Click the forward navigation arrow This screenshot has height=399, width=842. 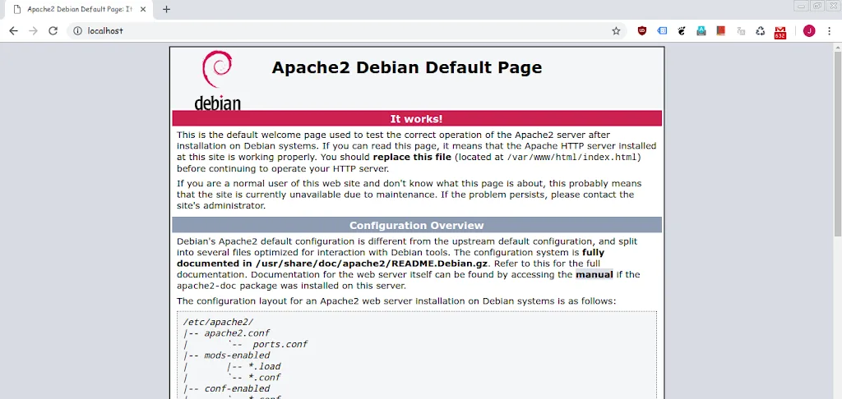[x=33, y=30]
